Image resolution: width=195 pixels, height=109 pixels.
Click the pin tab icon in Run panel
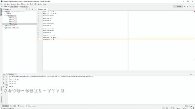[x=4, y=86]
